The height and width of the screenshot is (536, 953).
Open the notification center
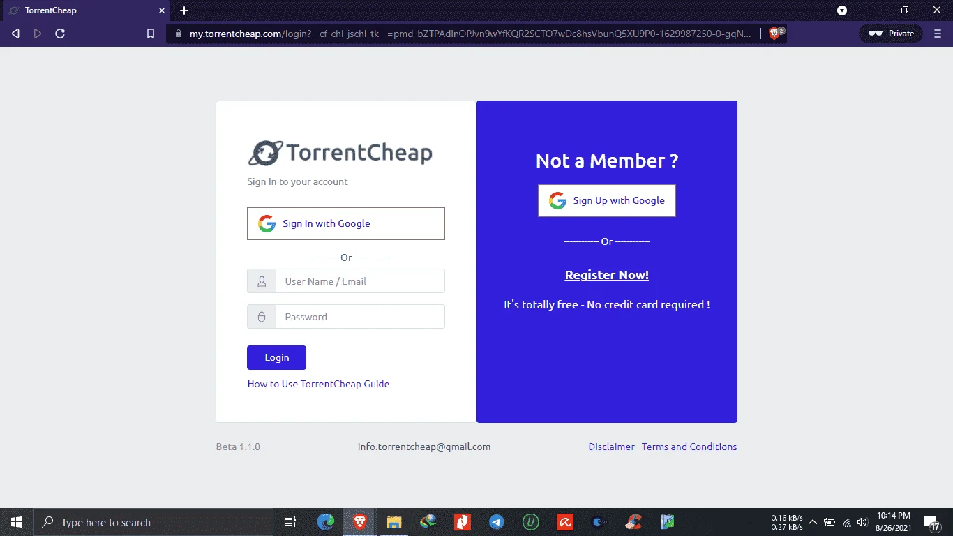pos(932,522)
